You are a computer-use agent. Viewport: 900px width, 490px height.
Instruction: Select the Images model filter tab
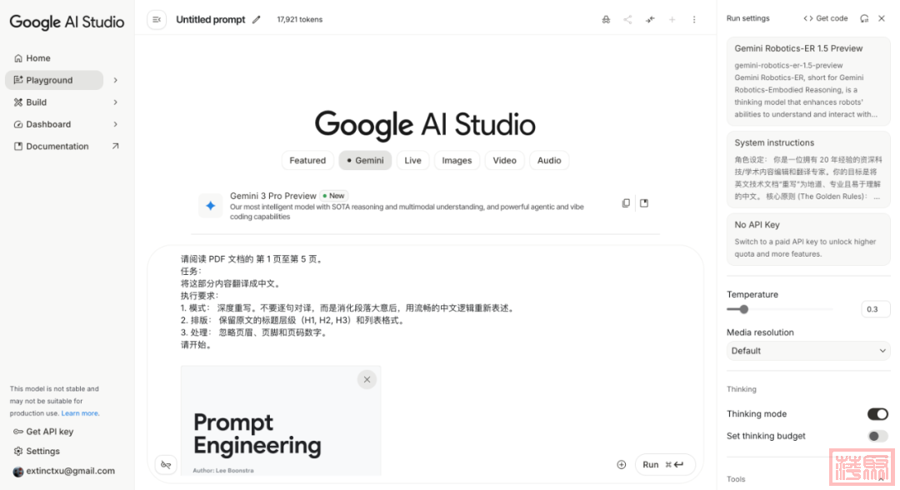(457, 161)
